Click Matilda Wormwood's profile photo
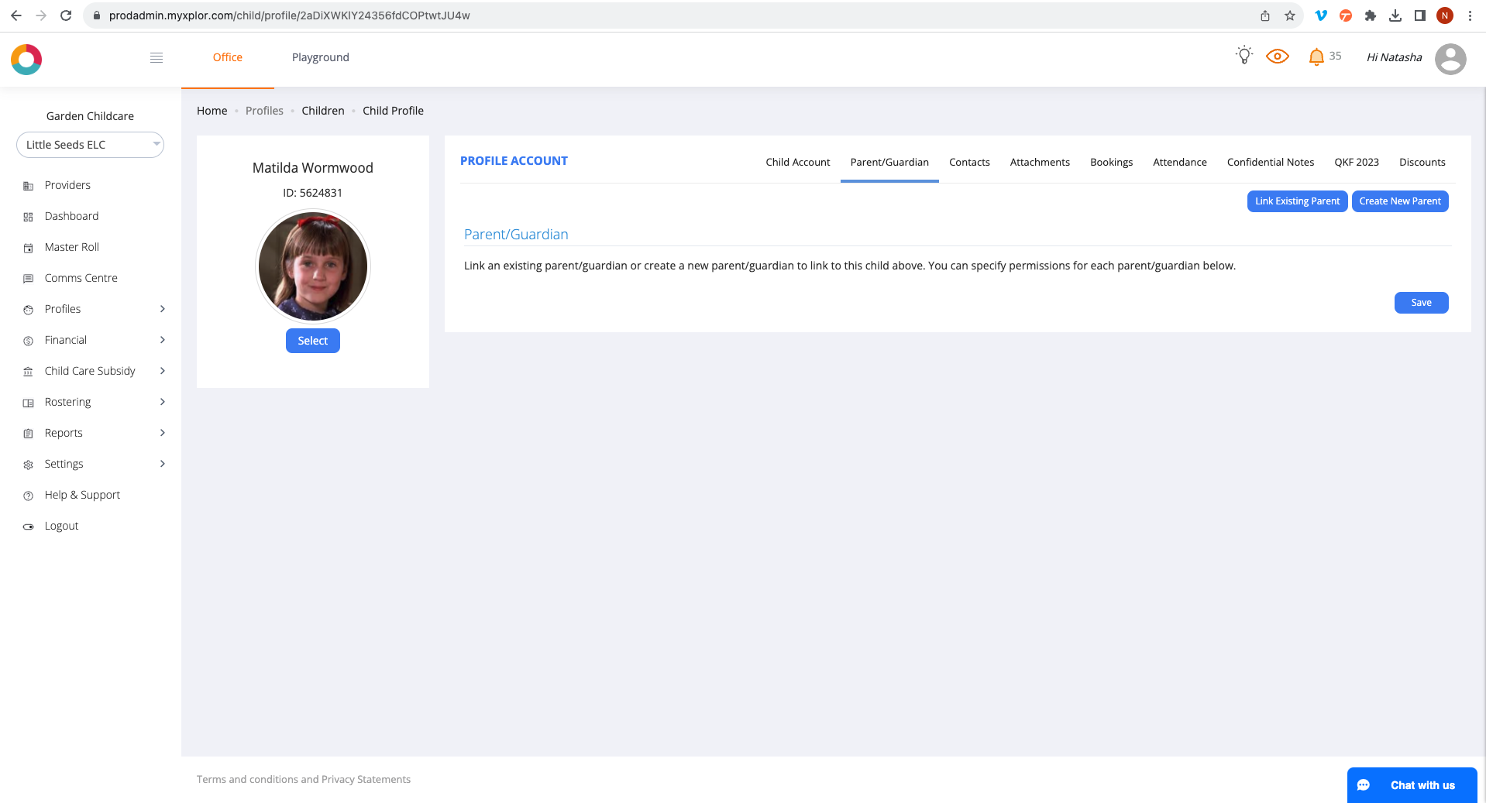Viewport: 1486px width, 803px height. 312,266
